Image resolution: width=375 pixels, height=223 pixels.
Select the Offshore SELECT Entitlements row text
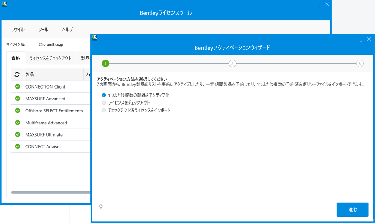coord(54,111)
